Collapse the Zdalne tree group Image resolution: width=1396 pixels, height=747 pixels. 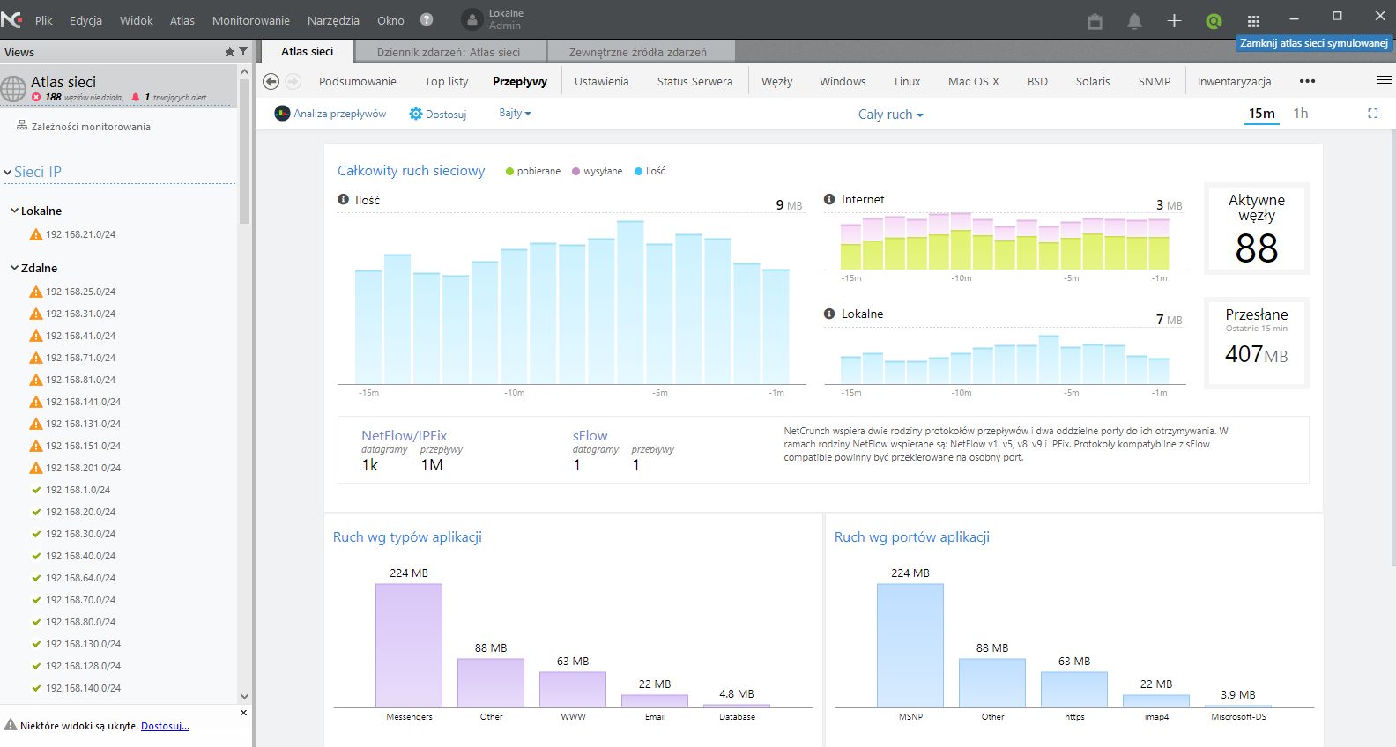point(15,268)
